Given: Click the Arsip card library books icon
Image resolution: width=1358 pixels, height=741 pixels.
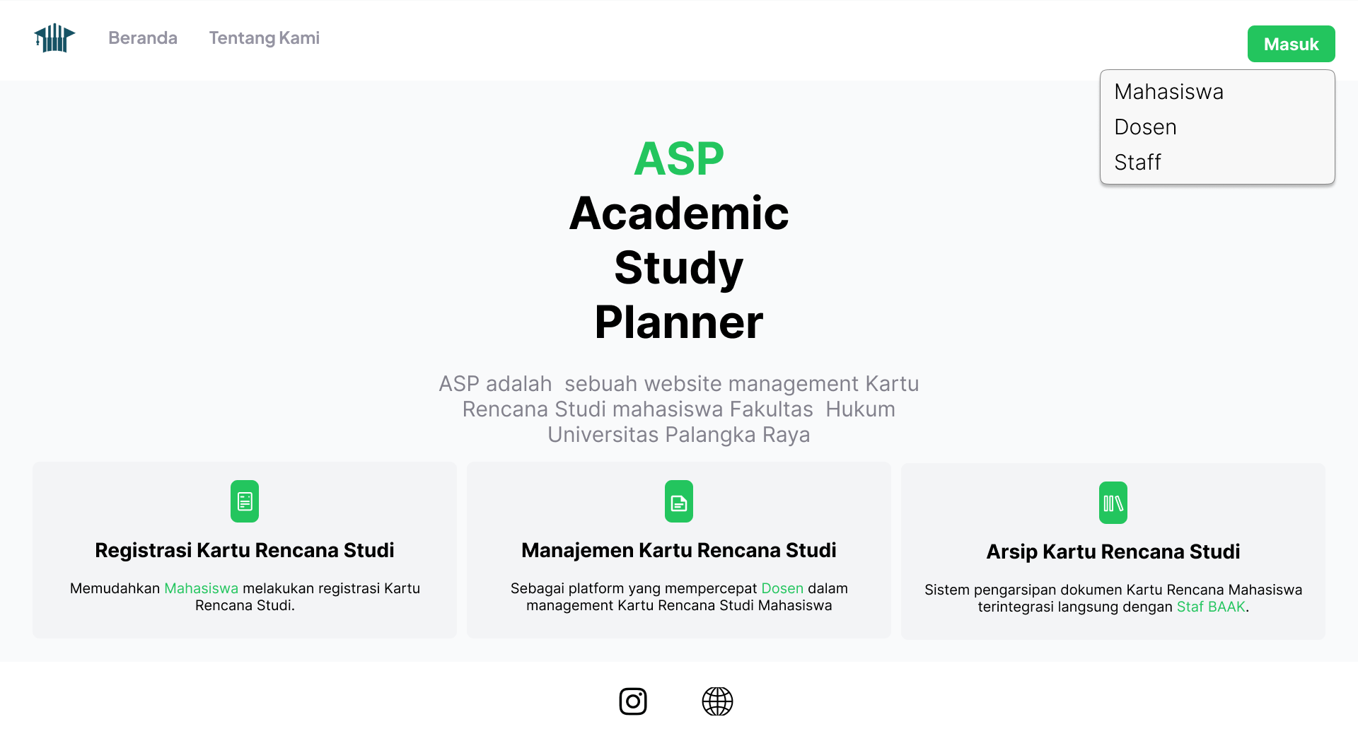Looking at the screenshot, I should (x=1113, y=503).
